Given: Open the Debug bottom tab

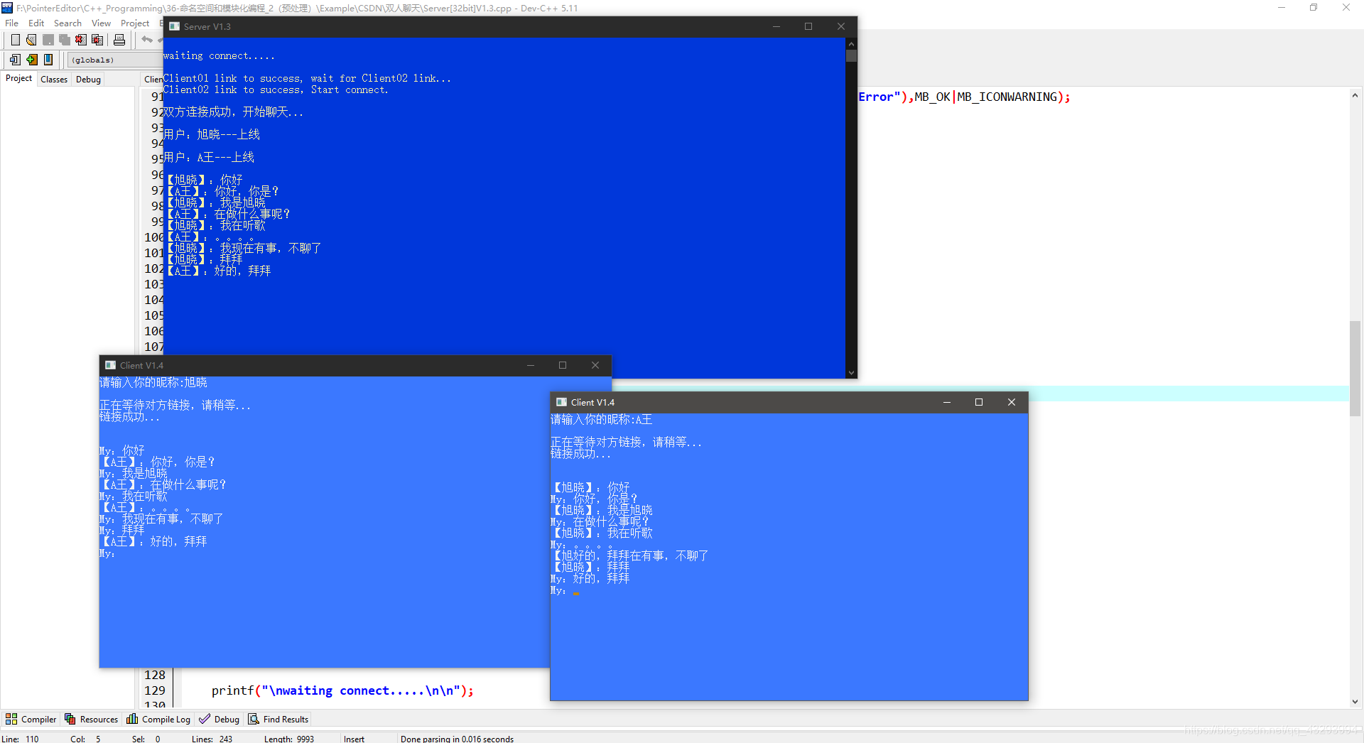Looking at the screenshot, I should (220, 719).
